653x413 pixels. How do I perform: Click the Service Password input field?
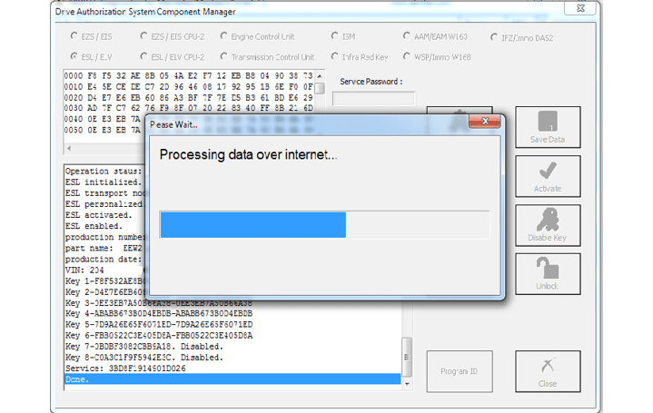(374, 98)
